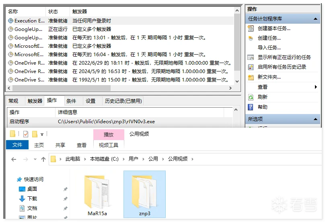Click the 桌面 desktop icon in sidebar

pyautogui.click(x=22, y=189)
